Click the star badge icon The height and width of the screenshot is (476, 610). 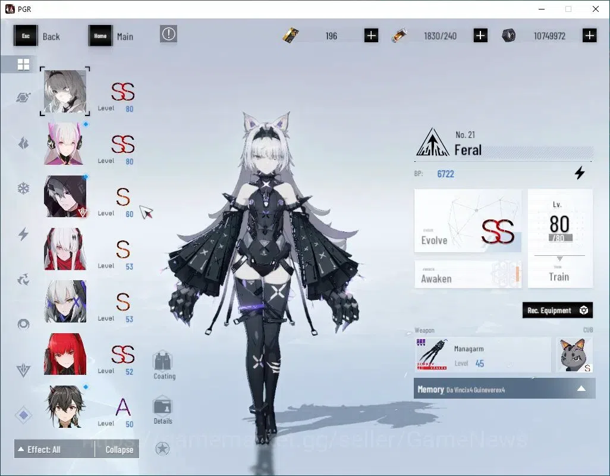pos(162,449)
